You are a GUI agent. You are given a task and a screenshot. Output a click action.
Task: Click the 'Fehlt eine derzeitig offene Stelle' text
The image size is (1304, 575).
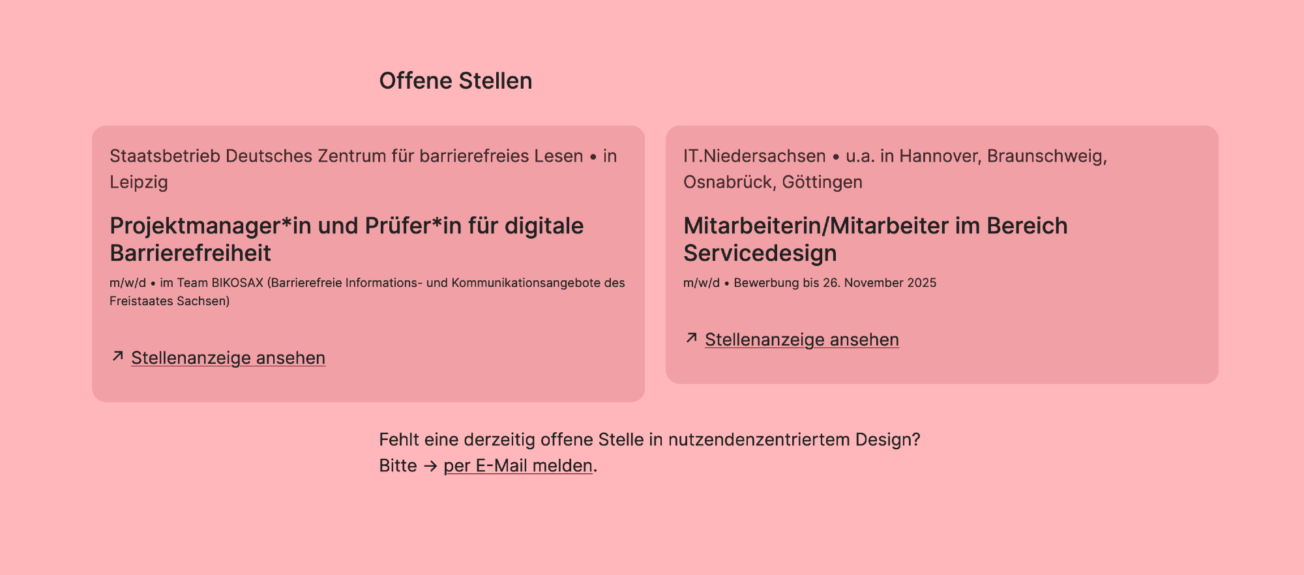click(649, 439)
